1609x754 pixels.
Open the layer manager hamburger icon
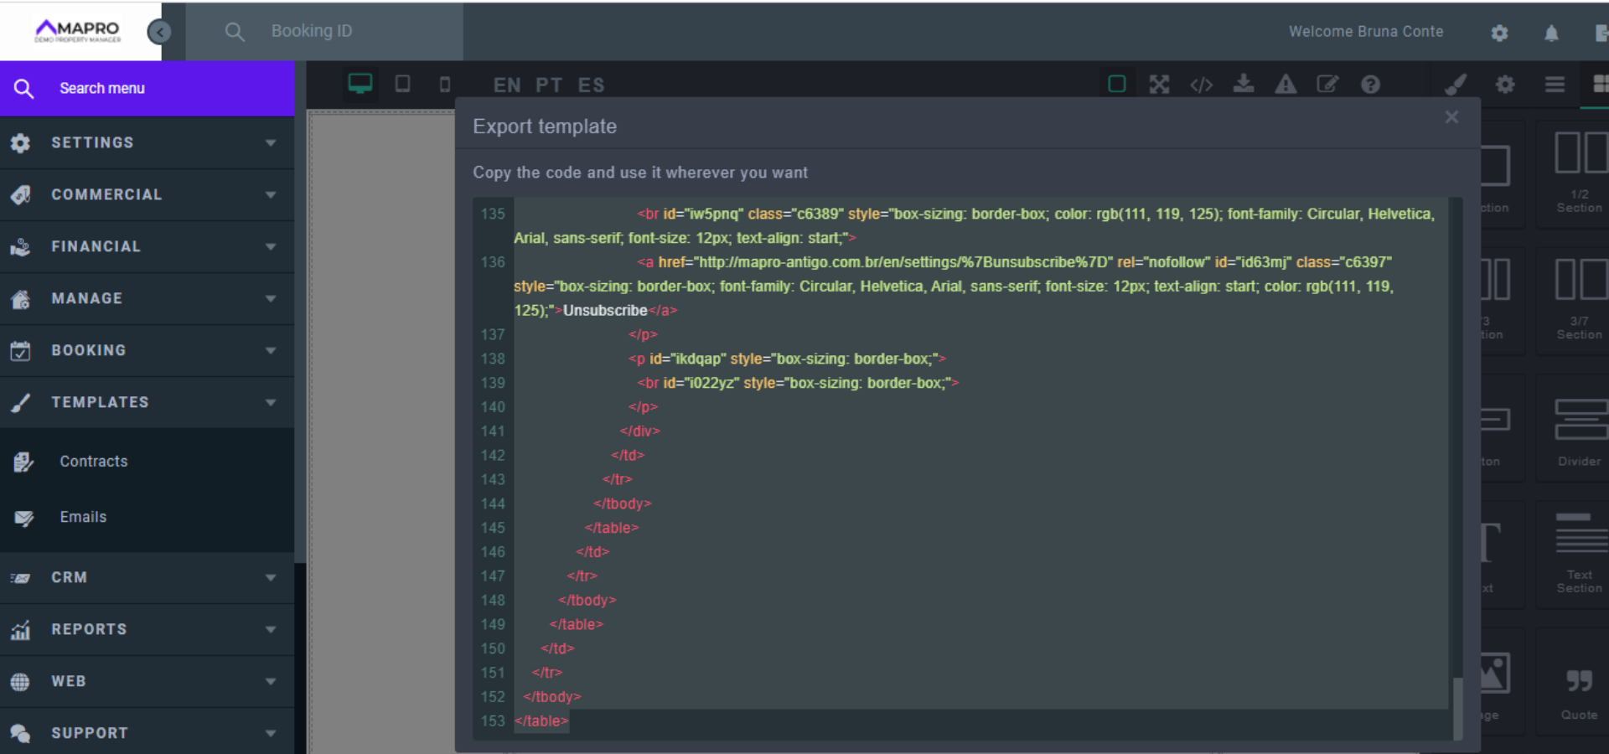click(x=1554, y=84)
